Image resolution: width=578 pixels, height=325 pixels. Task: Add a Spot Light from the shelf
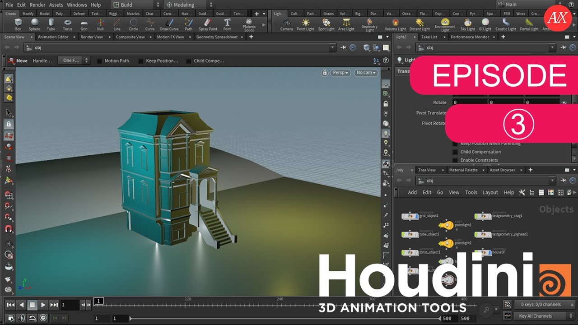(x=326, y=24)
